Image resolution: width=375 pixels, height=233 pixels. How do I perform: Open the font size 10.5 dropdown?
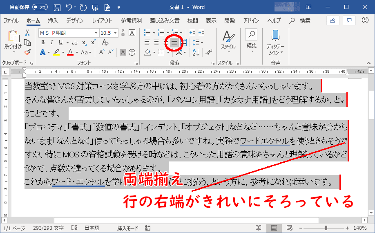115,33
